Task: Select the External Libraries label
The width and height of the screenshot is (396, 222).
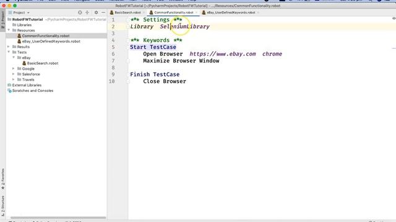Action: [27, 85]
